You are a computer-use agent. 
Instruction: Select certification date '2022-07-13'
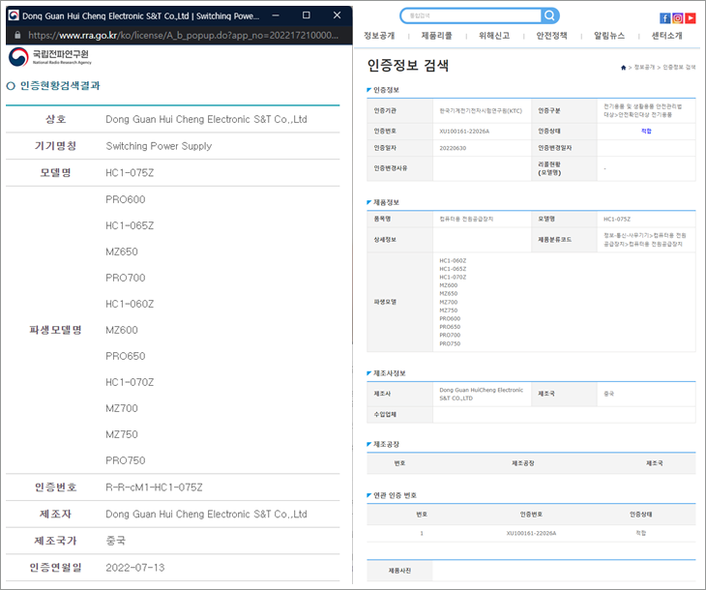click(135, 568)
